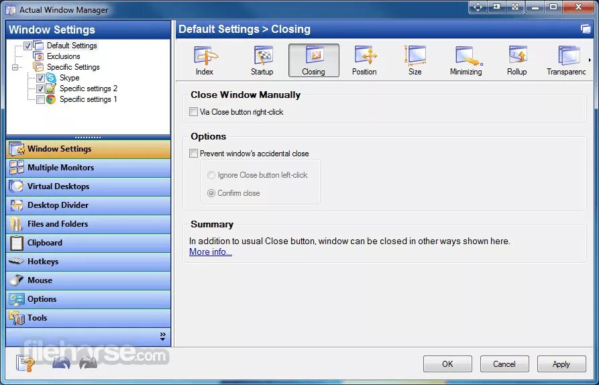Click the third extra title bar button
This screenshot has width=599, height=385.
pyautogui.click(x=515, y=7)
